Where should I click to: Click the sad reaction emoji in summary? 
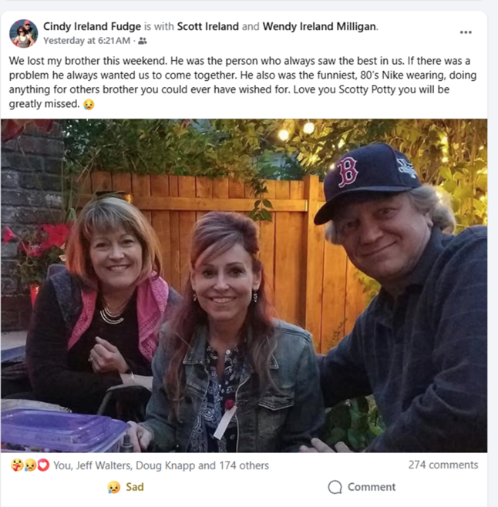pos(30,465)
